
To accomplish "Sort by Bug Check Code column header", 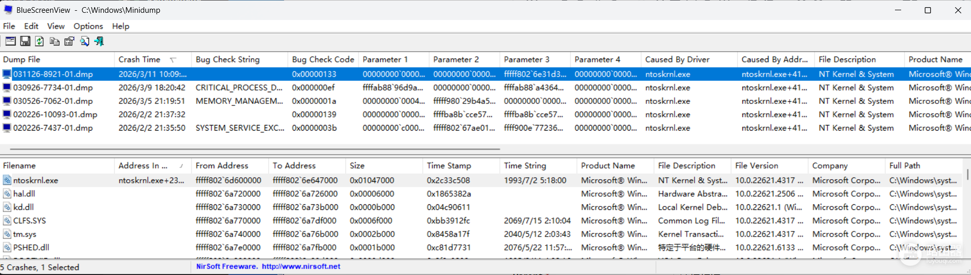I will pos(324,59).
